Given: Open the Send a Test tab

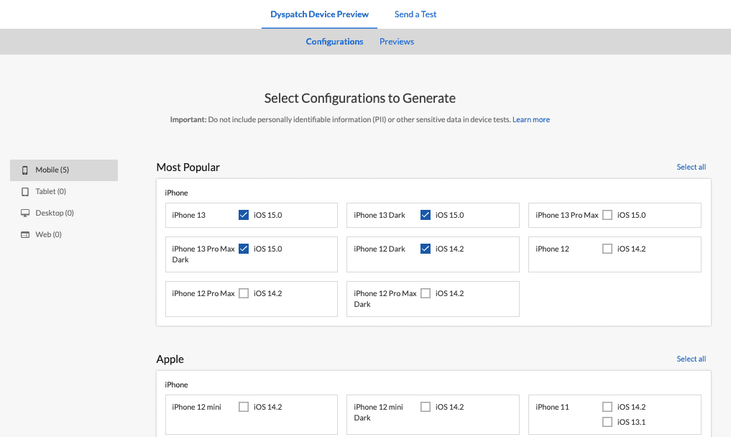Looking at the screenshot, I should click(x=415, y=14).
